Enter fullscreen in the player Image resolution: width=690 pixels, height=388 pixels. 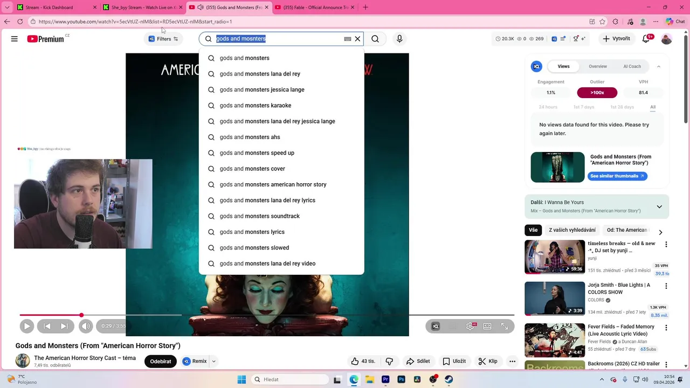coord(505,326)
